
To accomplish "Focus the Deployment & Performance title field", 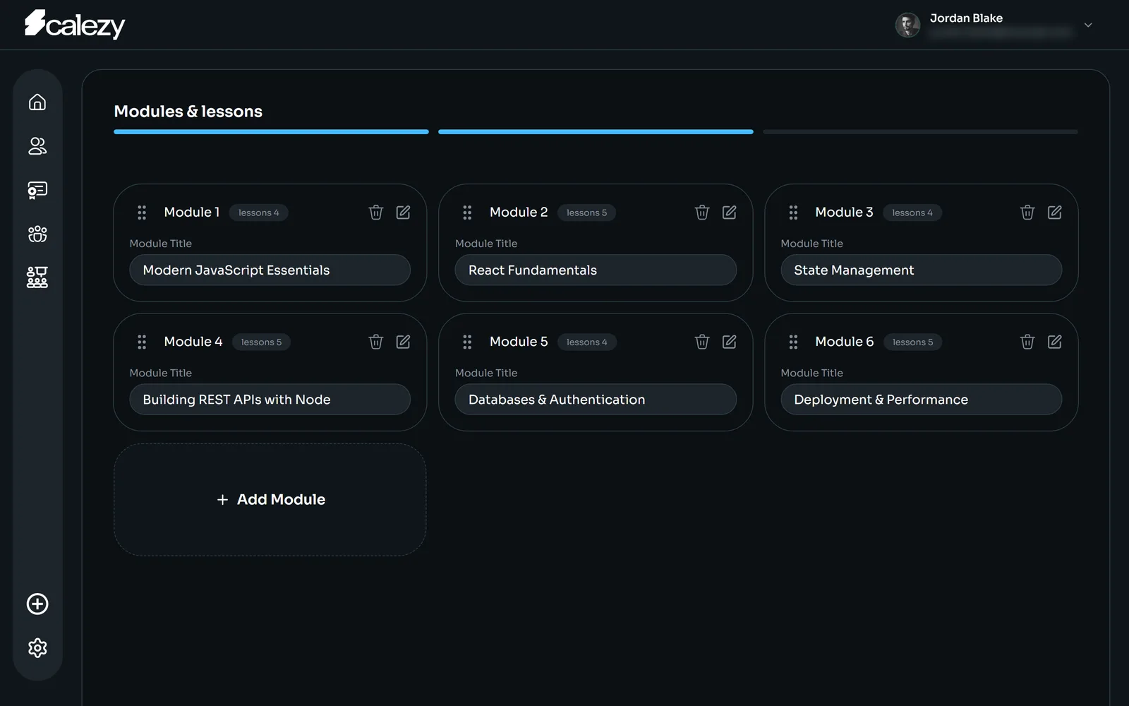I will tap(921, 400).
